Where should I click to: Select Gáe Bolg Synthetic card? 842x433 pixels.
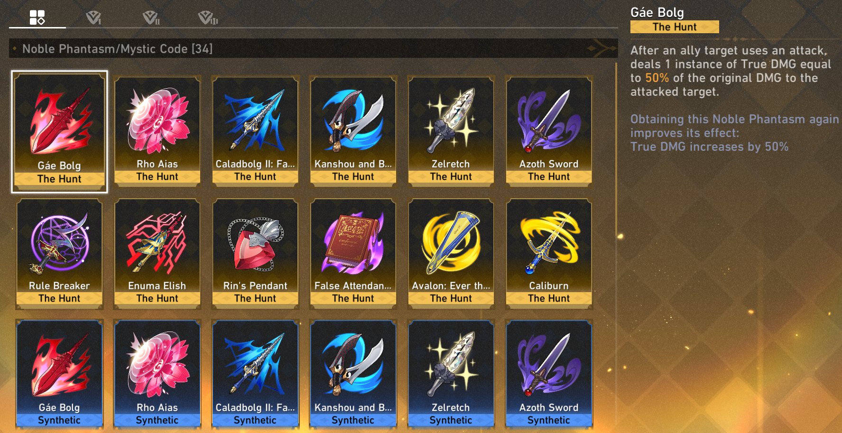pos(59,375)
